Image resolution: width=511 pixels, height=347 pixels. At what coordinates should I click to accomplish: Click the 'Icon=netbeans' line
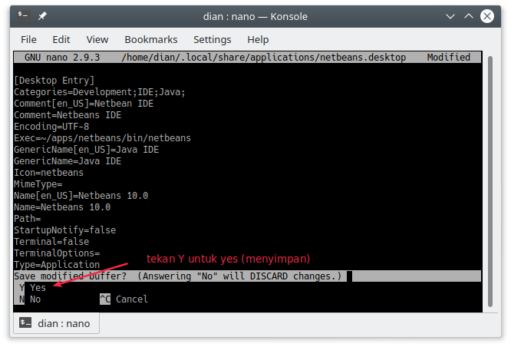coord(48,172)
